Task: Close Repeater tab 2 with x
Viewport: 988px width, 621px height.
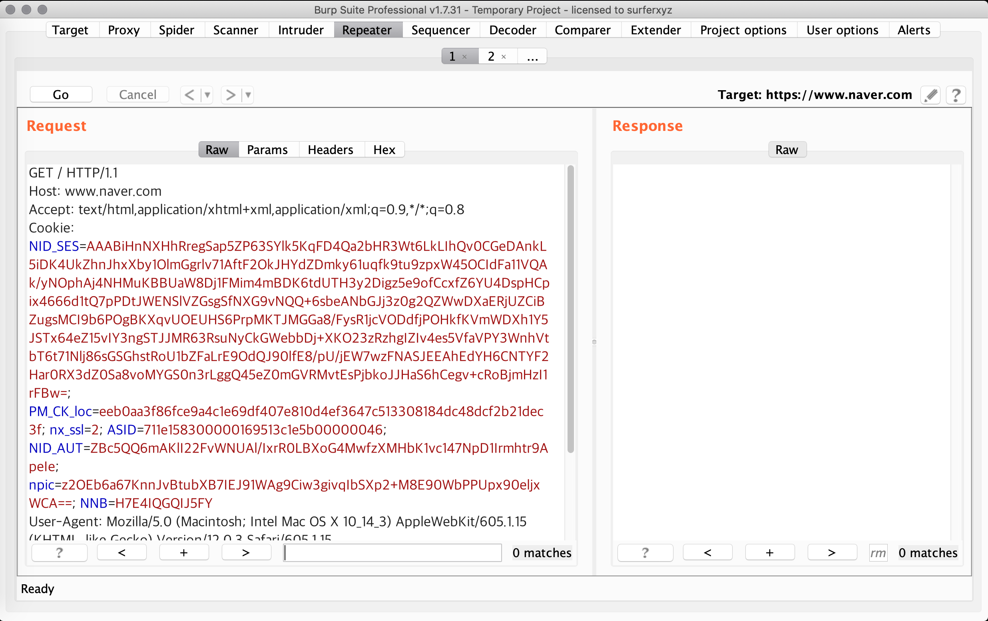Action: [504, 57]
